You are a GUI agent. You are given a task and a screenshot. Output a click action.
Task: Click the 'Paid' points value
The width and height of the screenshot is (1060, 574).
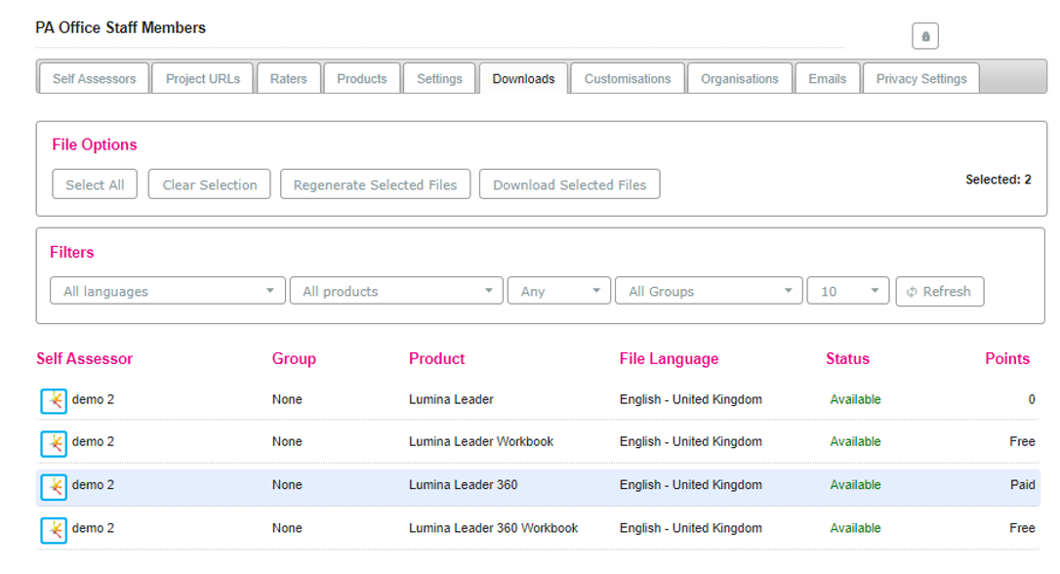click(x=1023, y=485)
